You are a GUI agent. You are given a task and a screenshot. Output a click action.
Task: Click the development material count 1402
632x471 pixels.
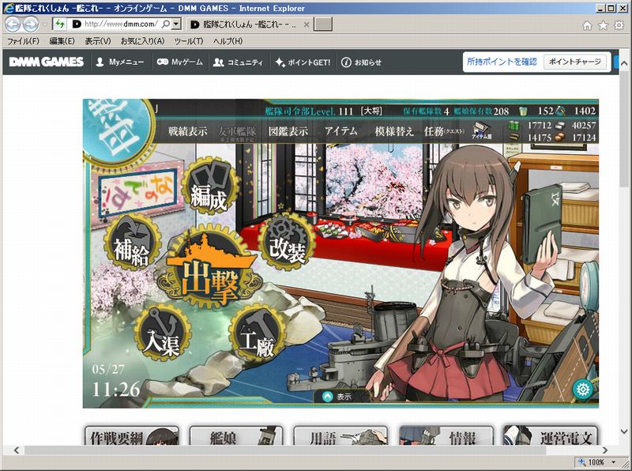pyautogui.click(x=585, y=111)
